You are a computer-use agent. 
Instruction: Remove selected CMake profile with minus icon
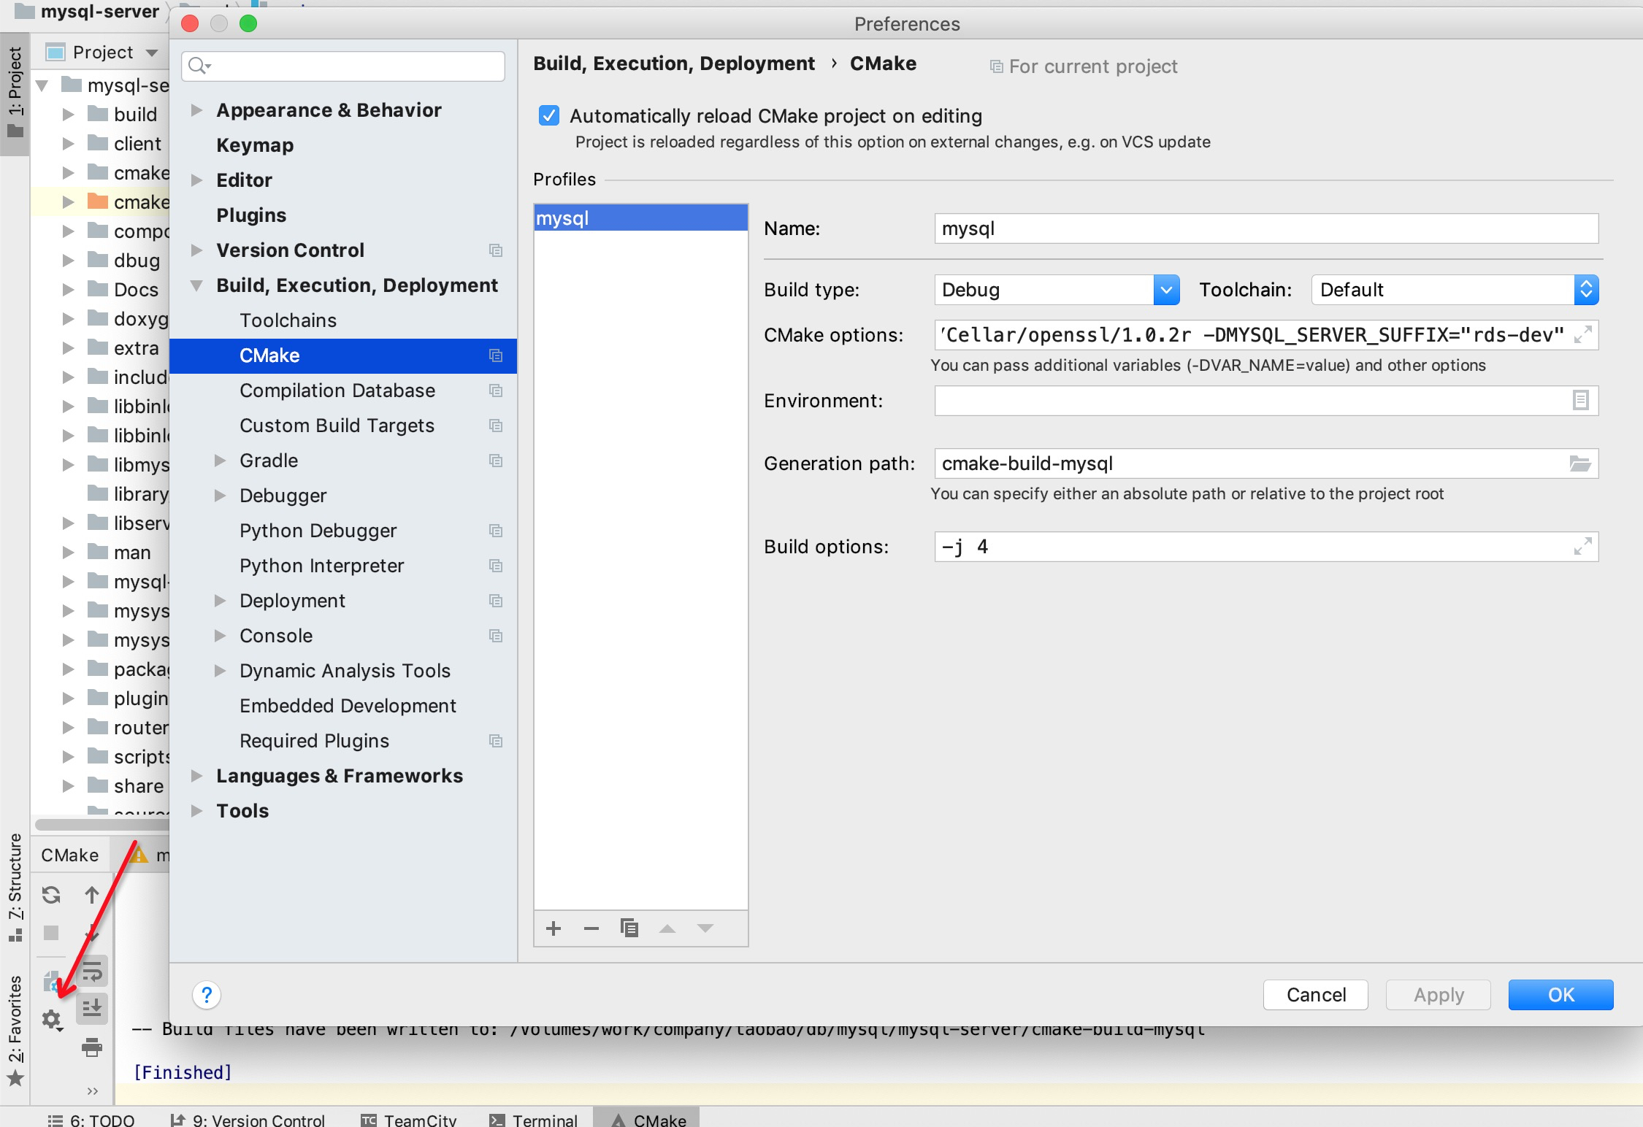(591, 928)
